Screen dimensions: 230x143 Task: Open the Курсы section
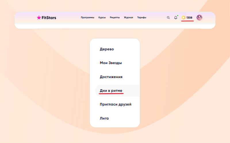(x=102, y=17)
